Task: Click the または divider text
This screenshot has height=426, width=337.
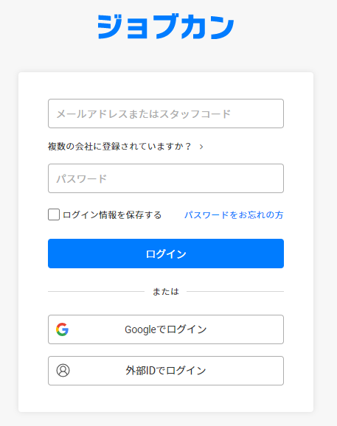Action: tap(166, 292)
